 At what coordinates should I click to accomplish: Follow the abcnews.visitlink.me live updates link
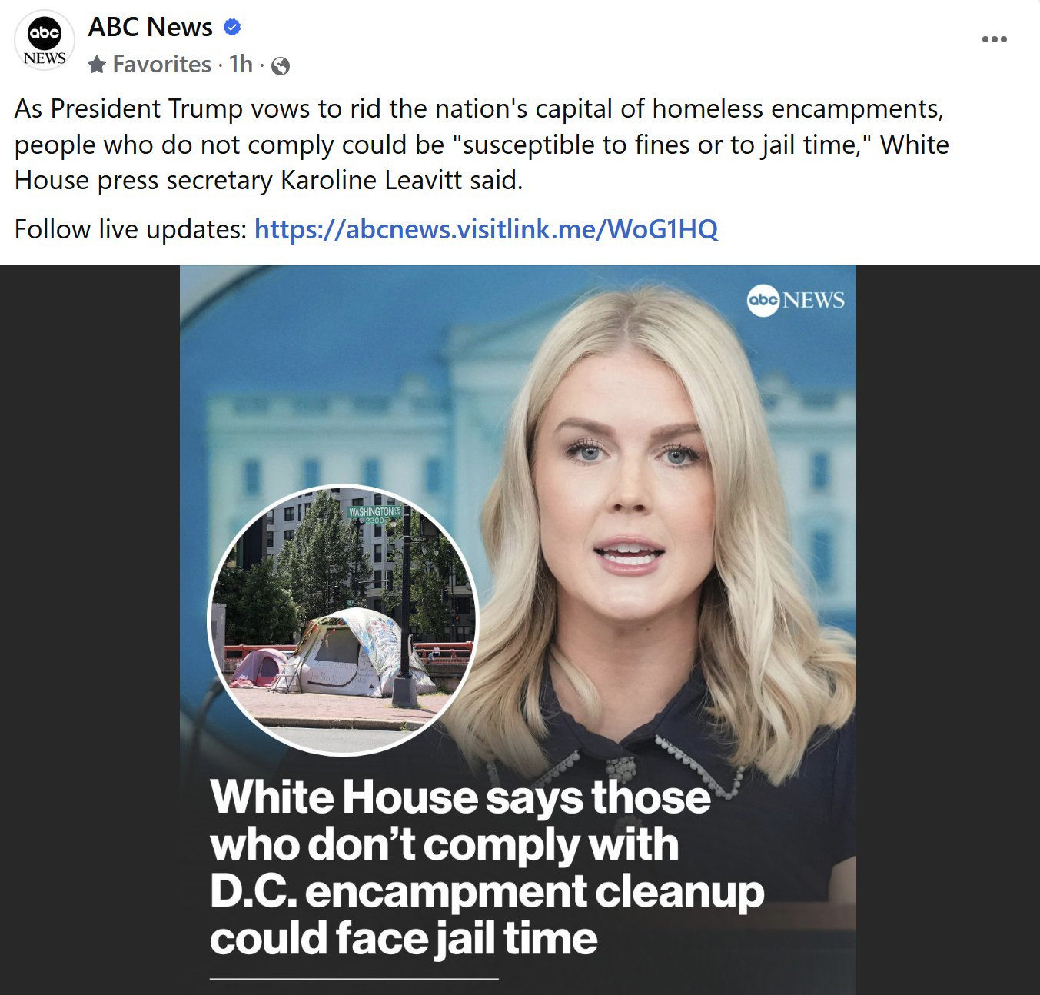[x=486, y=229]
